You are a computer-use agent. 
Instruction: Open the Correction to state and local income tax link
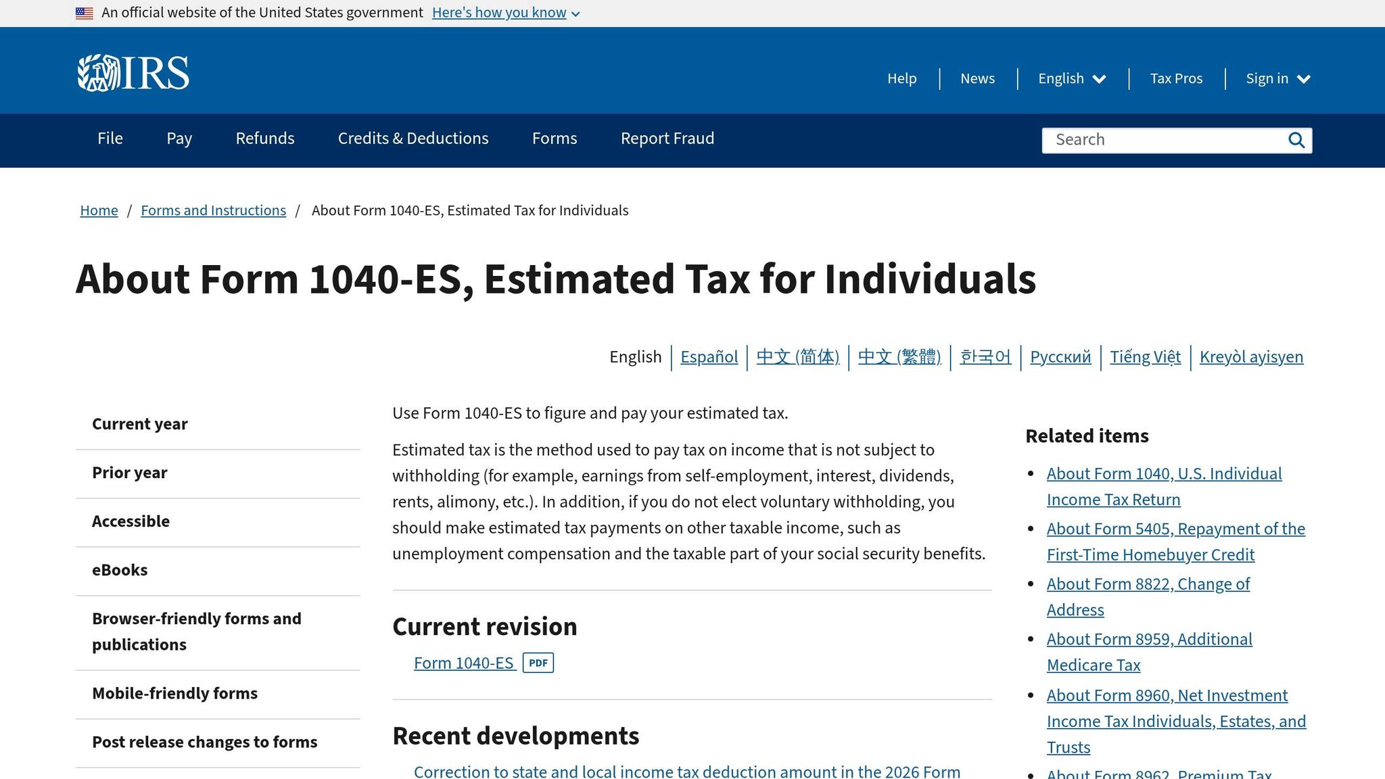pos(687,771)
